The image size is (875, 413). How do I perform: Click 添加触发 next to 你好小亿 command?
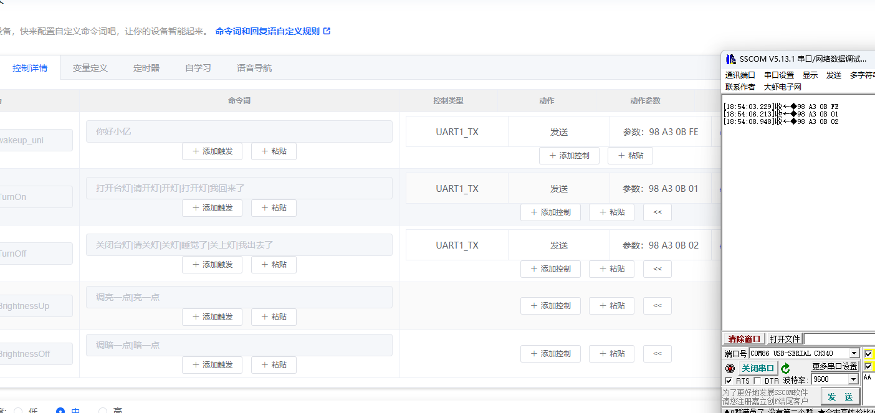pos(212,151)
